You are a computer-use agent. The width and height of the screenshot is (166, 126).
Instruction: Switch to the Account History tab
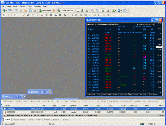(x=19, y=120)
